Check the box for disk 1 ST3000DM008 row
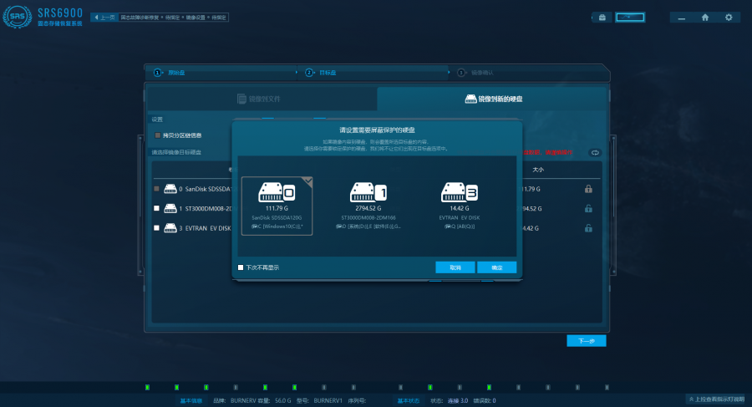 pos(156,208)
